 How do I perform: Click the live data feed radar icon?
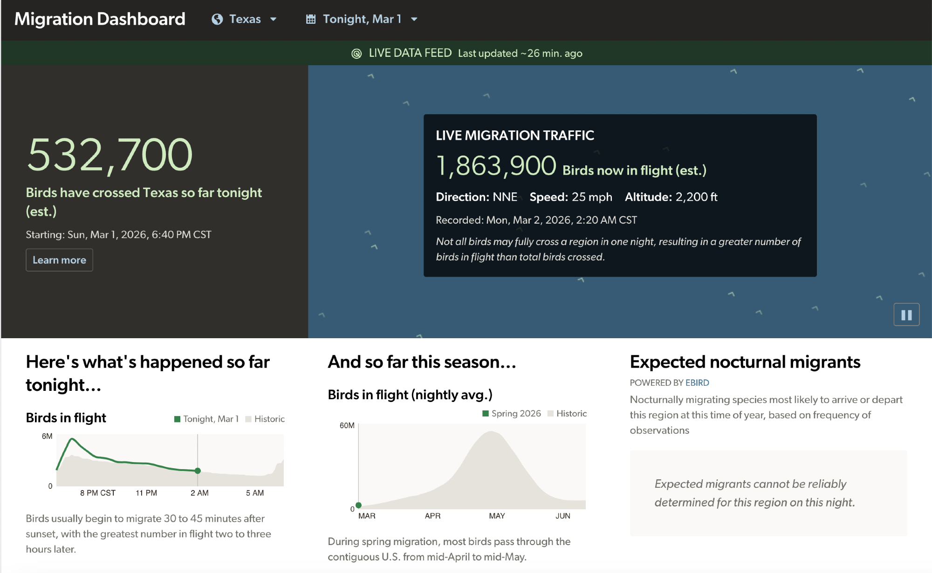(x=356, y=54)
